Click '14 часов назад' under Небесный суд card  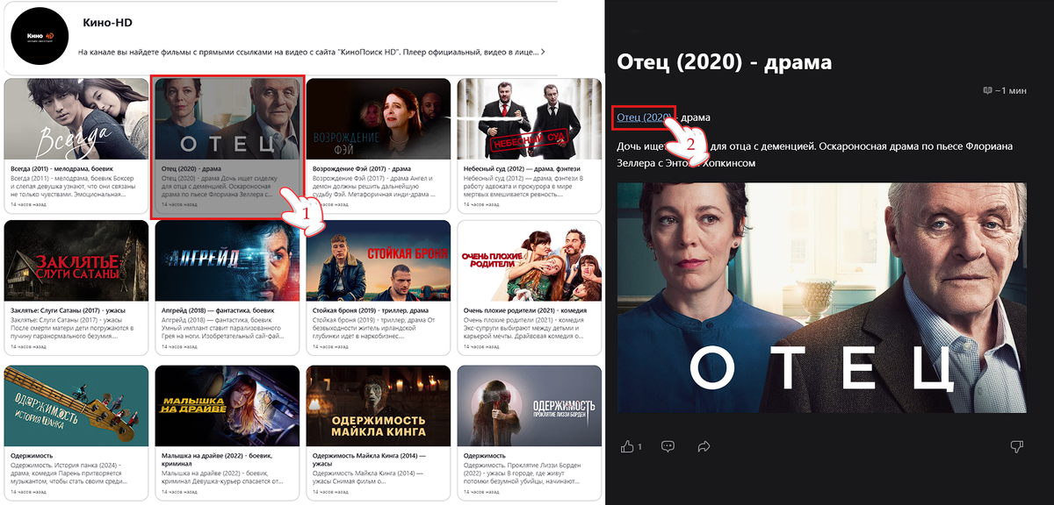pos(483,204)
